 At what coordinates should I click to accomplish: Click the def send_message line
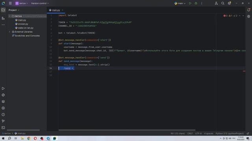[x=75, y=61]
